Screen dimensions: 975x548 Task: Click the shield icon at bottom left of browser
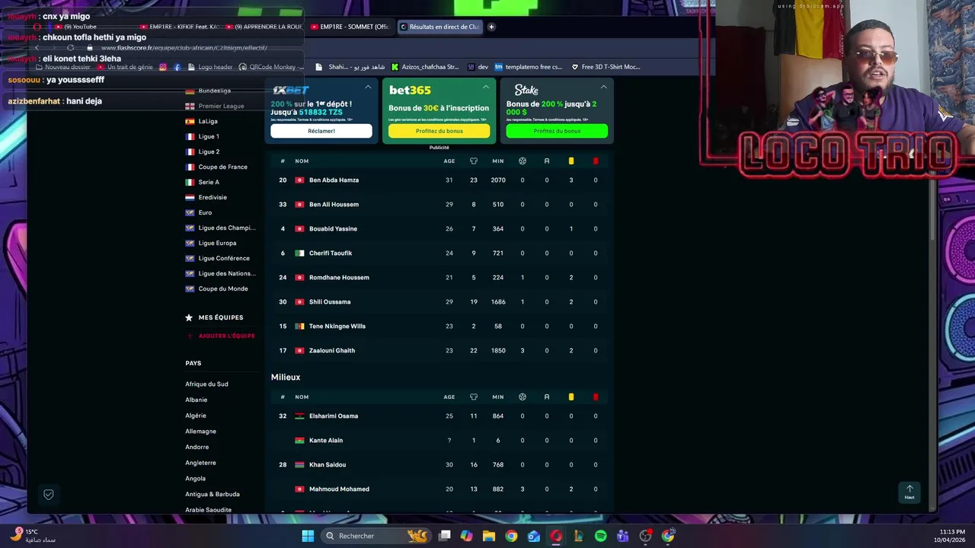(49, 495)
